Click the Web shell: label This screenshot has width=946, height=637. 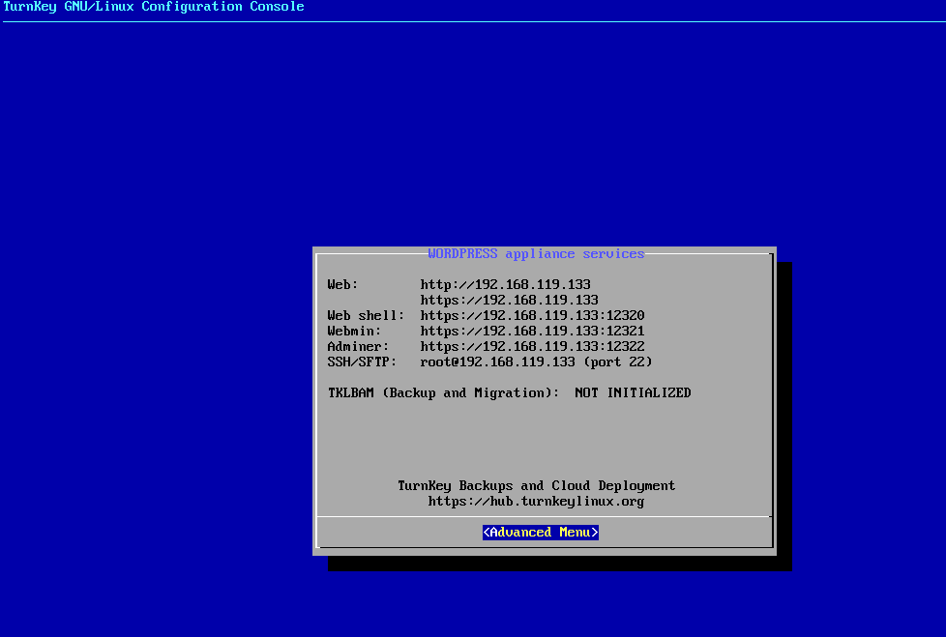(366, 316)
